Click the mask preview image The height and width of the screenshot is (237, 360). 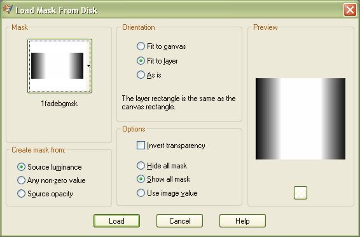[x=300, y=119]
